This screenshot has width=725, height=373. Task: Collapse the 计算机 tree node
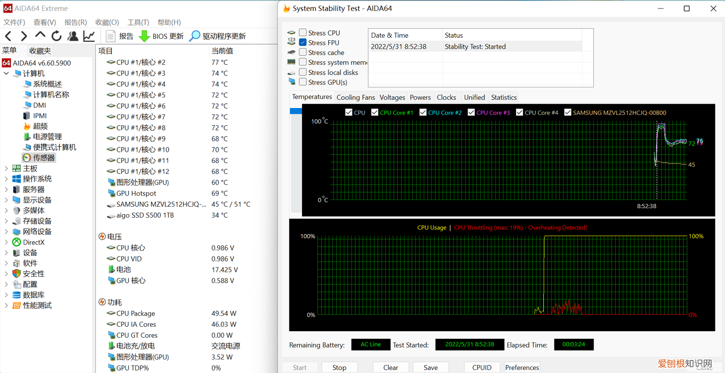(x=6, y=73)
